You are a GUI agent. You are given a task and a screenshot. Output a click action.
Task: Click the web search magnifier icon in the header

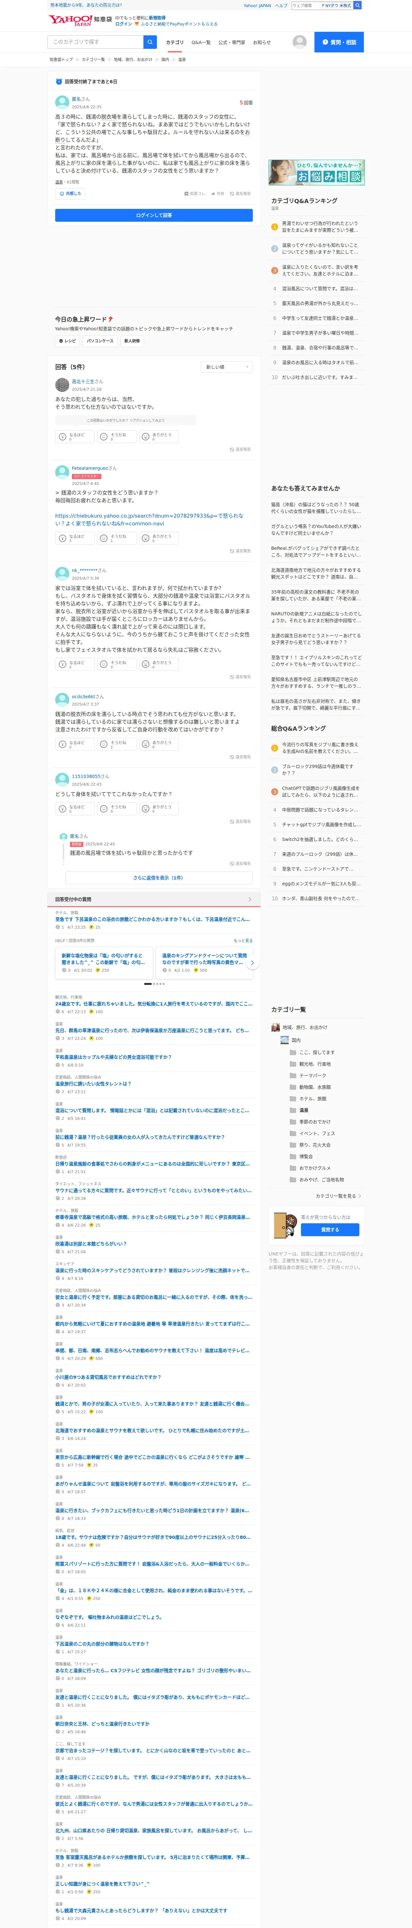point(357,5)
